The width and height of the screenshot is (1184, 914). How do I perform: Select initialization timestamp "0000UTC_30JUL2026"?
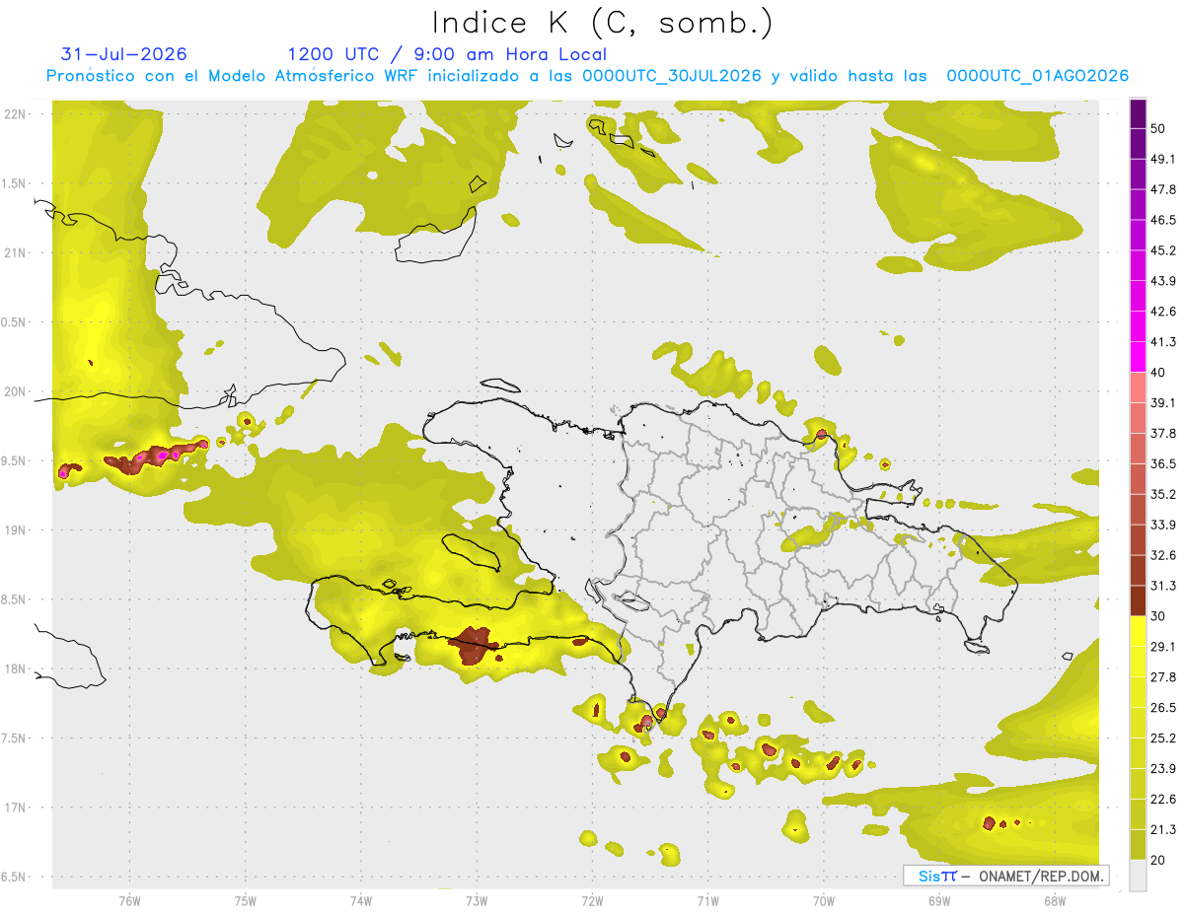coord(672,76)
